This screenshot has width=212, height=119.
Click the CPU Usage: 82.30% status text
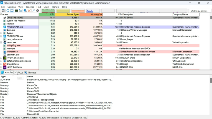pos(10,118)
